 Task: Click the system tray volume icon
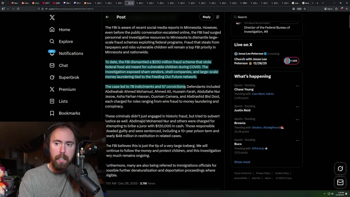point(332,194)
